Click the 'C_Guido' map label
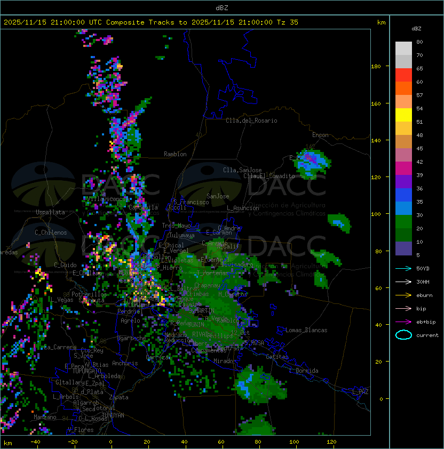The width and height of the screenshot is (444, 449). (65, 265)
